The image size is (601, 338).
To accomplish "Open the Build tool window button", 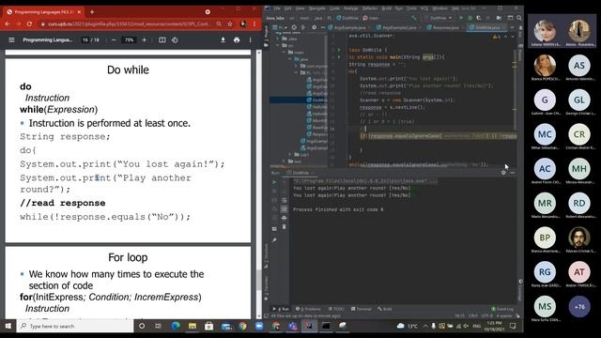I will click(385, 309).
